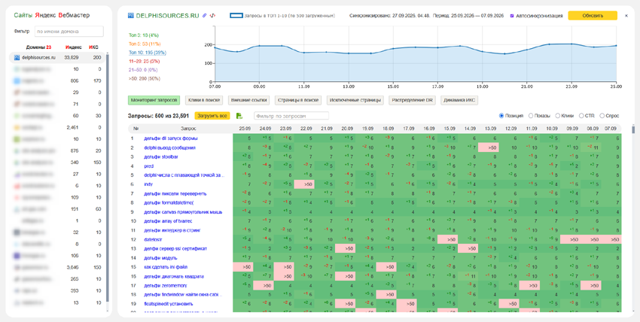Screen dimensions: 640x322
Task: Close the site panel with the X
Action: [626, 16]
